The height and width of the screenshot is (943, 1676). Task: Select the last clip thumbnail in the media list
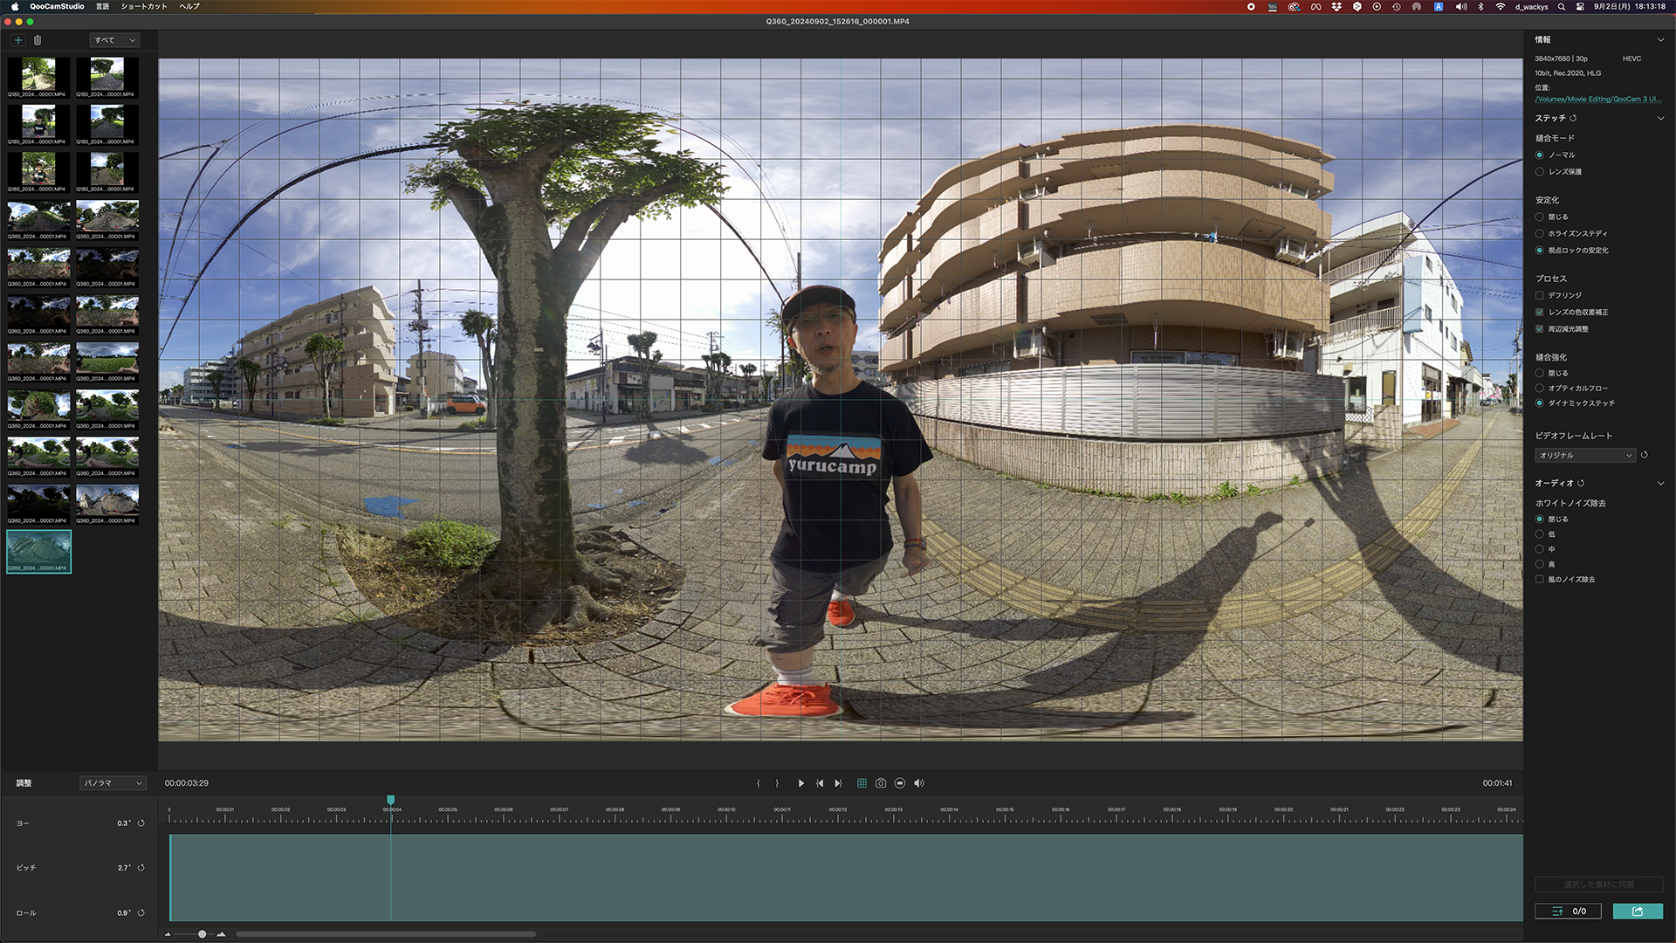pos(38,550)
